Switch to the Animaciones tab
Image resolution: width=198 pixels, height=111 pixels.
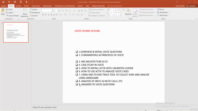pyautogui.click(x=47, y=6)
